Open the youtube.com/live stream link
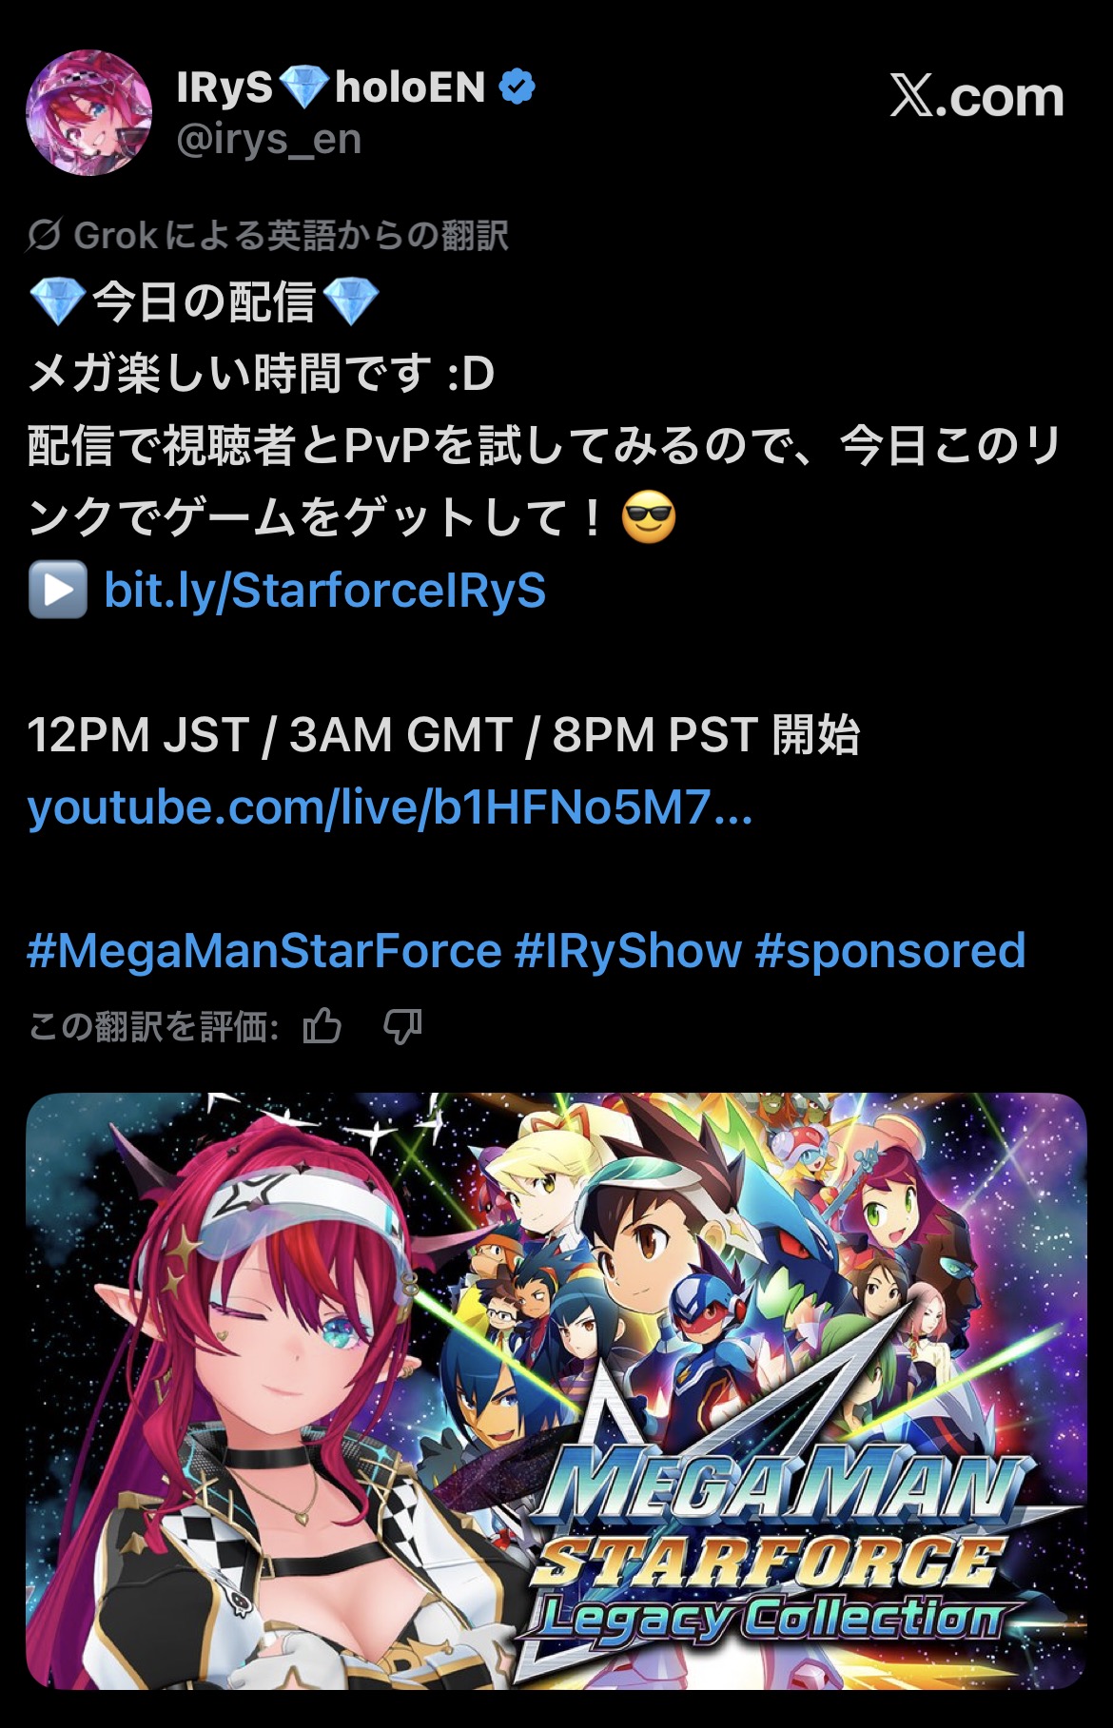 [x=390, y=807]
